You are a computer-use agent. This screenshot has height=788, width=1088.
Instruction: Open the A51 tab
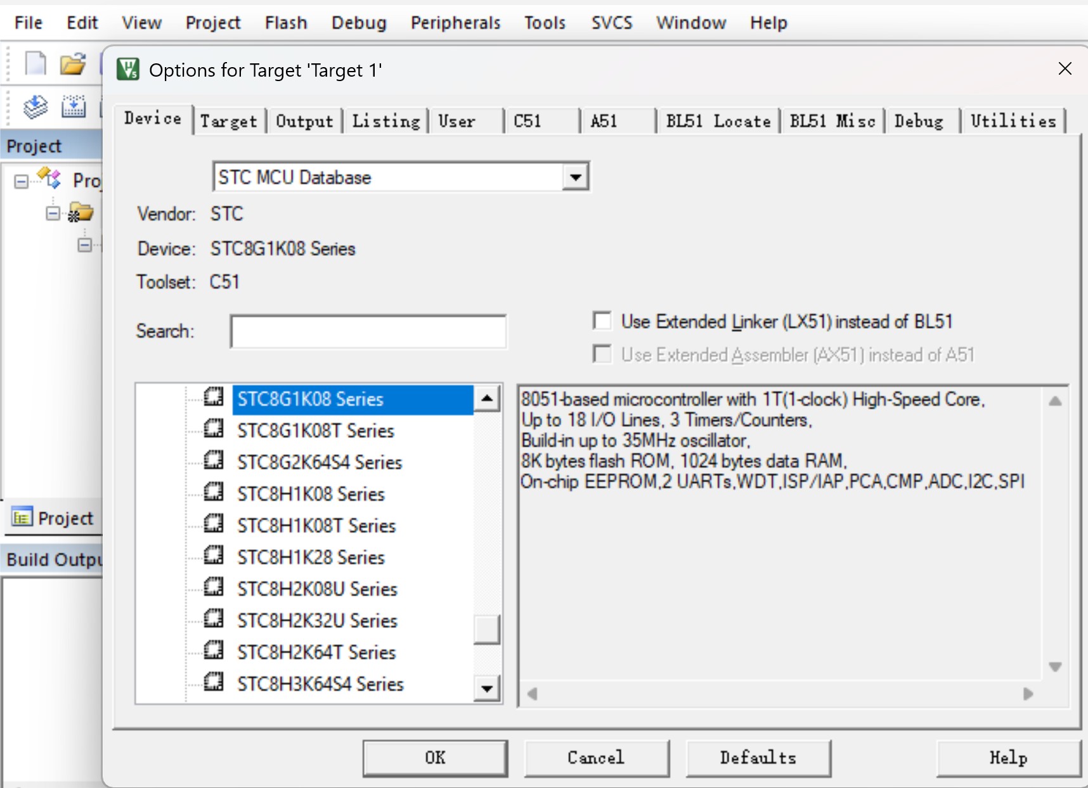pyautogui.click(x=619, y=121)
